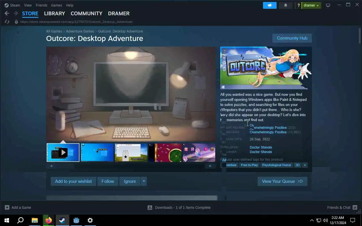Play the trailer video thumbnail

tap(63, 153)
